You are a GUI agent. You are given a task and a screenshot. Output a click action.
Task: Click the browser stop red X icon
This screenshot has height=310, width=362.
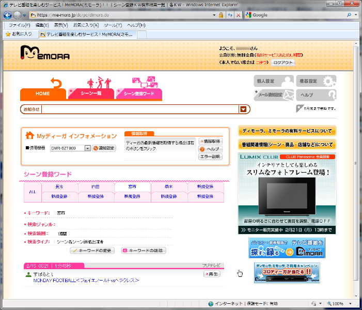pyautogui.click(x=238, y=15)
